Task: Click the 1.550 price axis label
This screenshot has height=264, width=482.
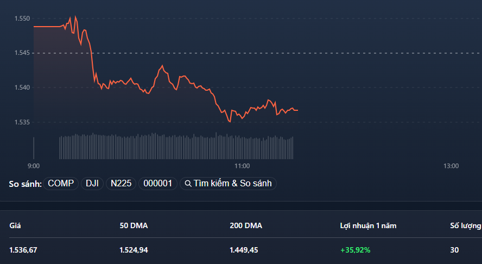Action: (22, 18)
